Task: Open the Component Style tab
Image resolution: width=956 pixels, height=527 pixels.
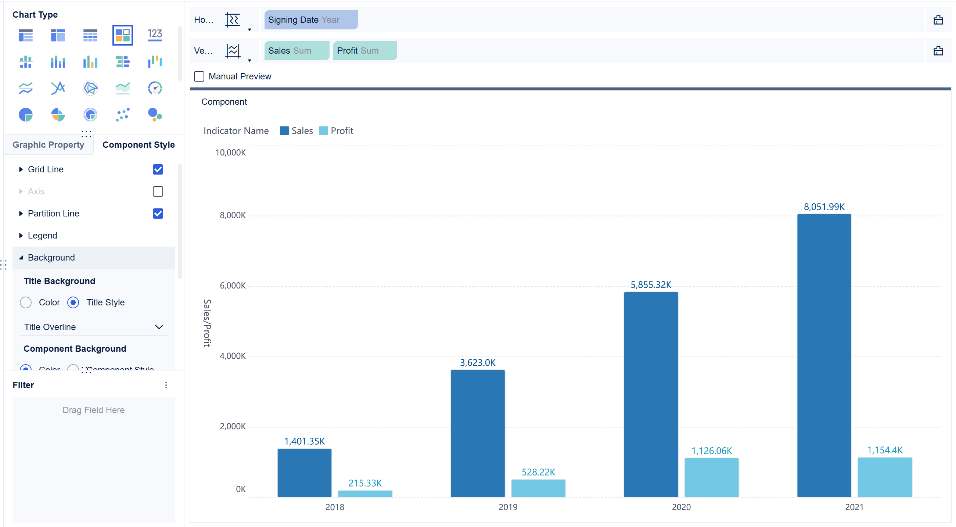Action: coord(139,145)
